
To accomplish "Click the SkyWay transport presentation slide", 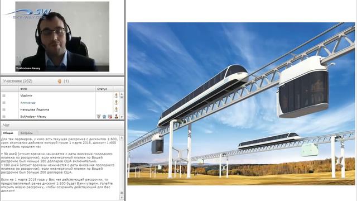I will pos(241,104).
